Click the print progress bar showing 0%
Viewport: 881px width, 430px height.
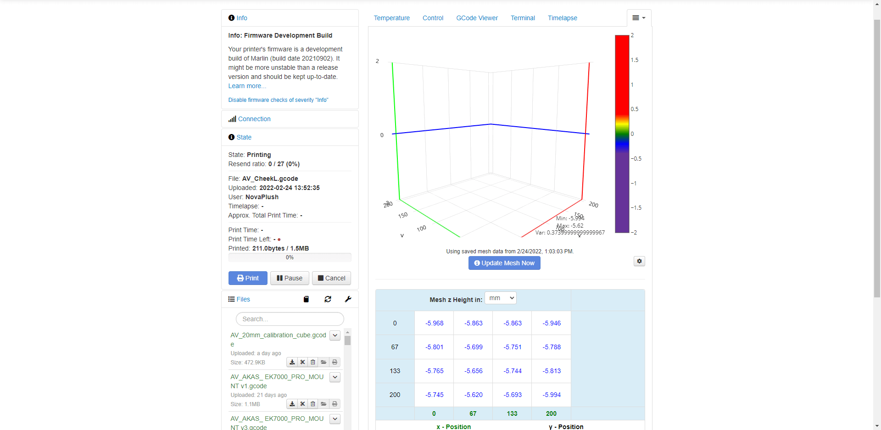[290, 257]
